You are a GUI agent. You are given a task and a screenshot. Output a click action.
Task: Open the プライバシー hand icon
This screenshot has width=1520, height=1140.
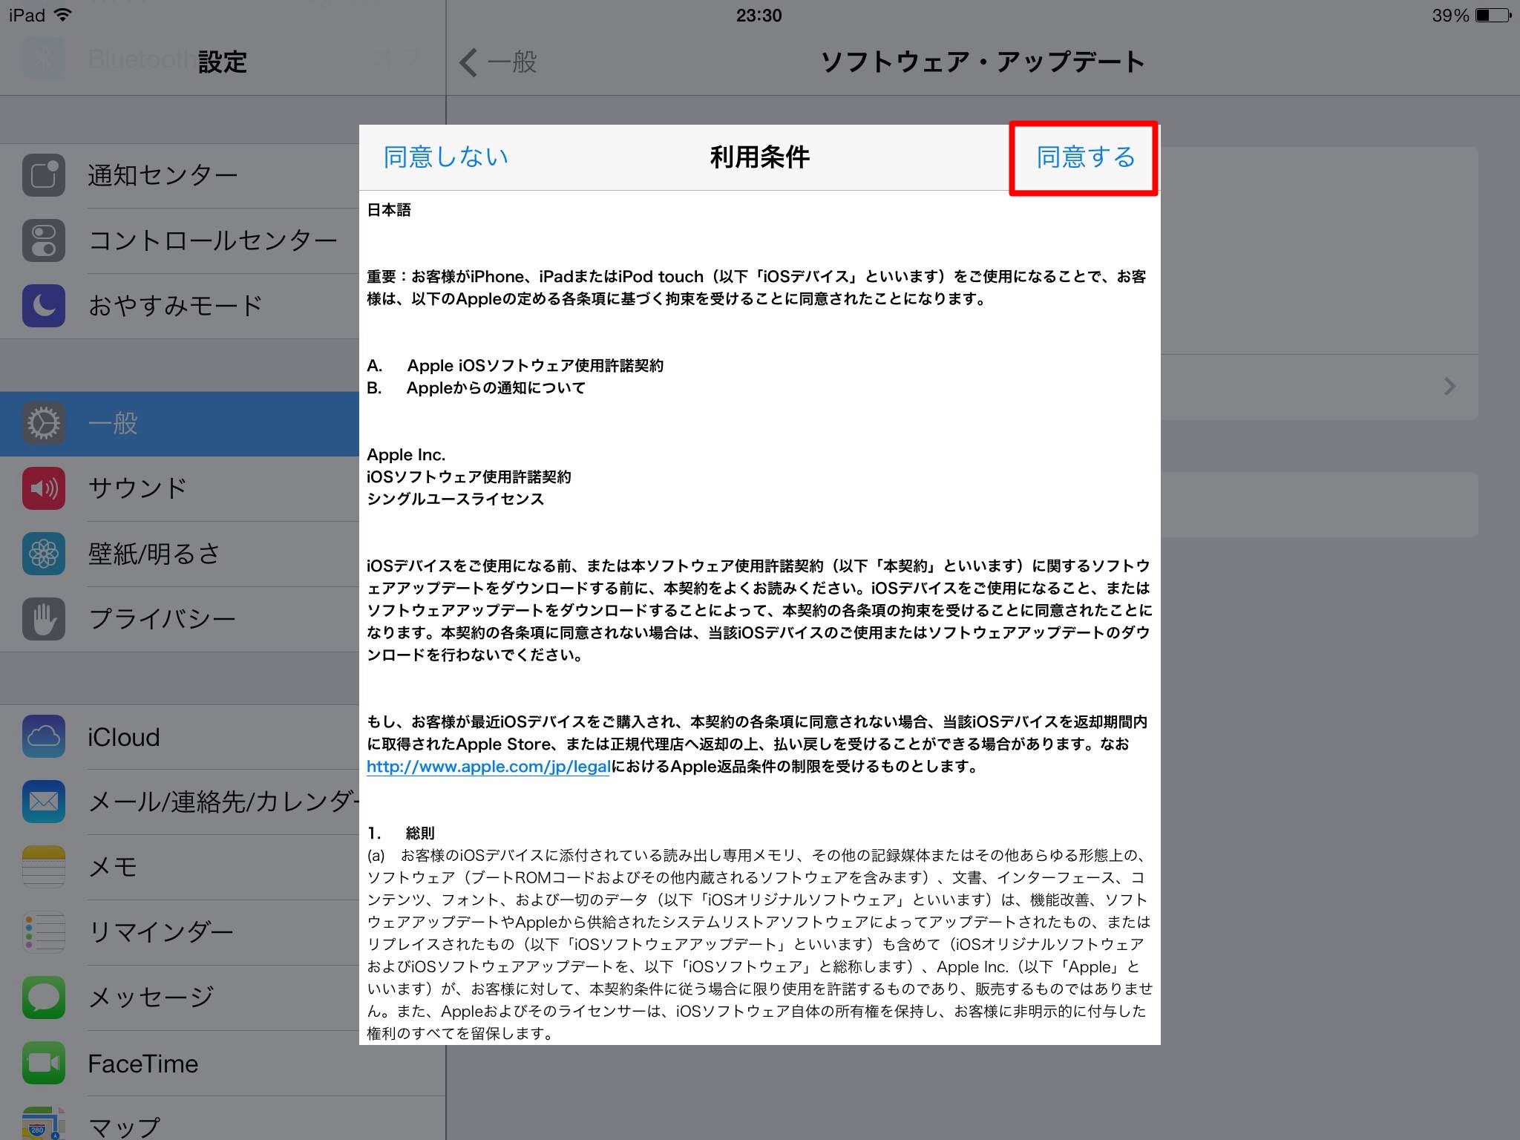(44, 619)
